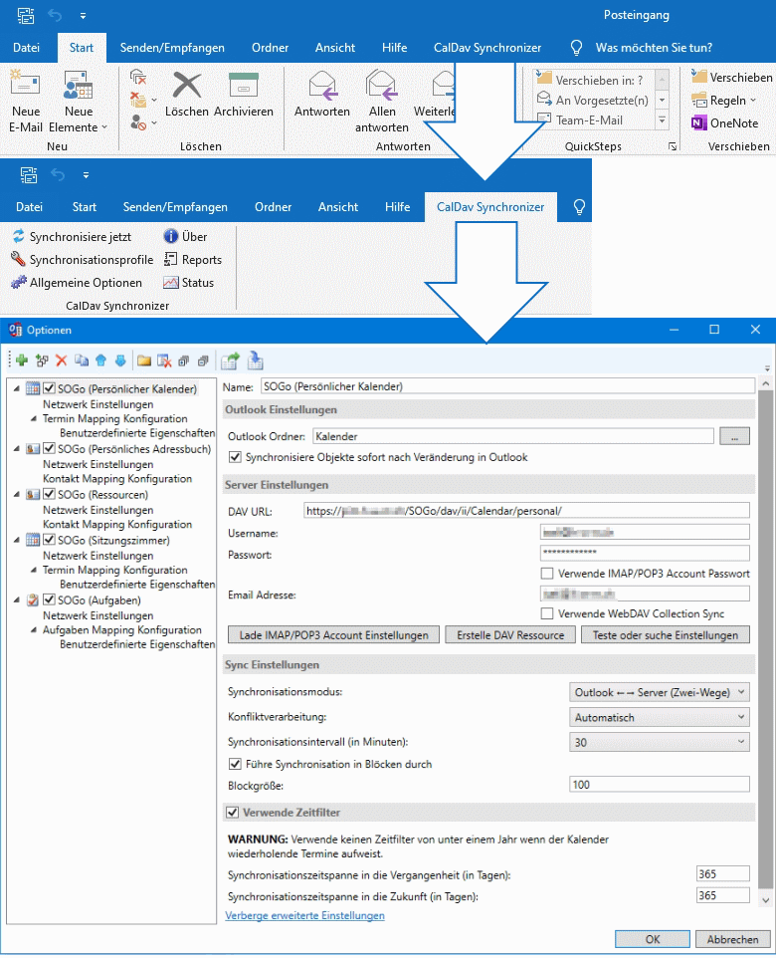Enable Verwende WebDAV Collection Sync
The height and width of the screenshot is (958, 776).
pyautogui.click(x=547, y=613)
